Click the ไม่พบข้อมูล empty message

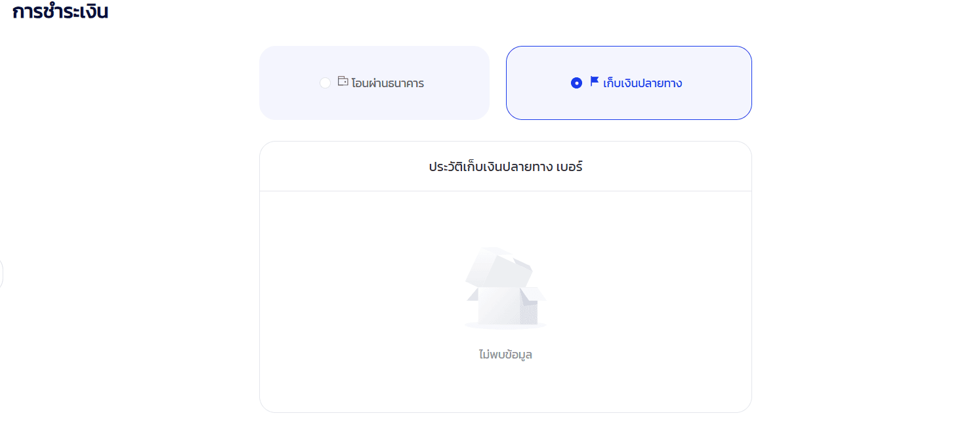click(505, 355)
